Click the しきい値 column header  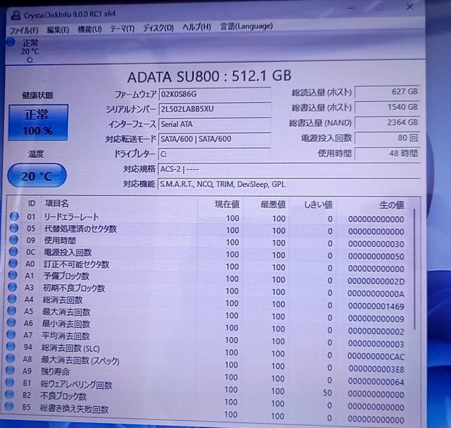pos(318,204)
